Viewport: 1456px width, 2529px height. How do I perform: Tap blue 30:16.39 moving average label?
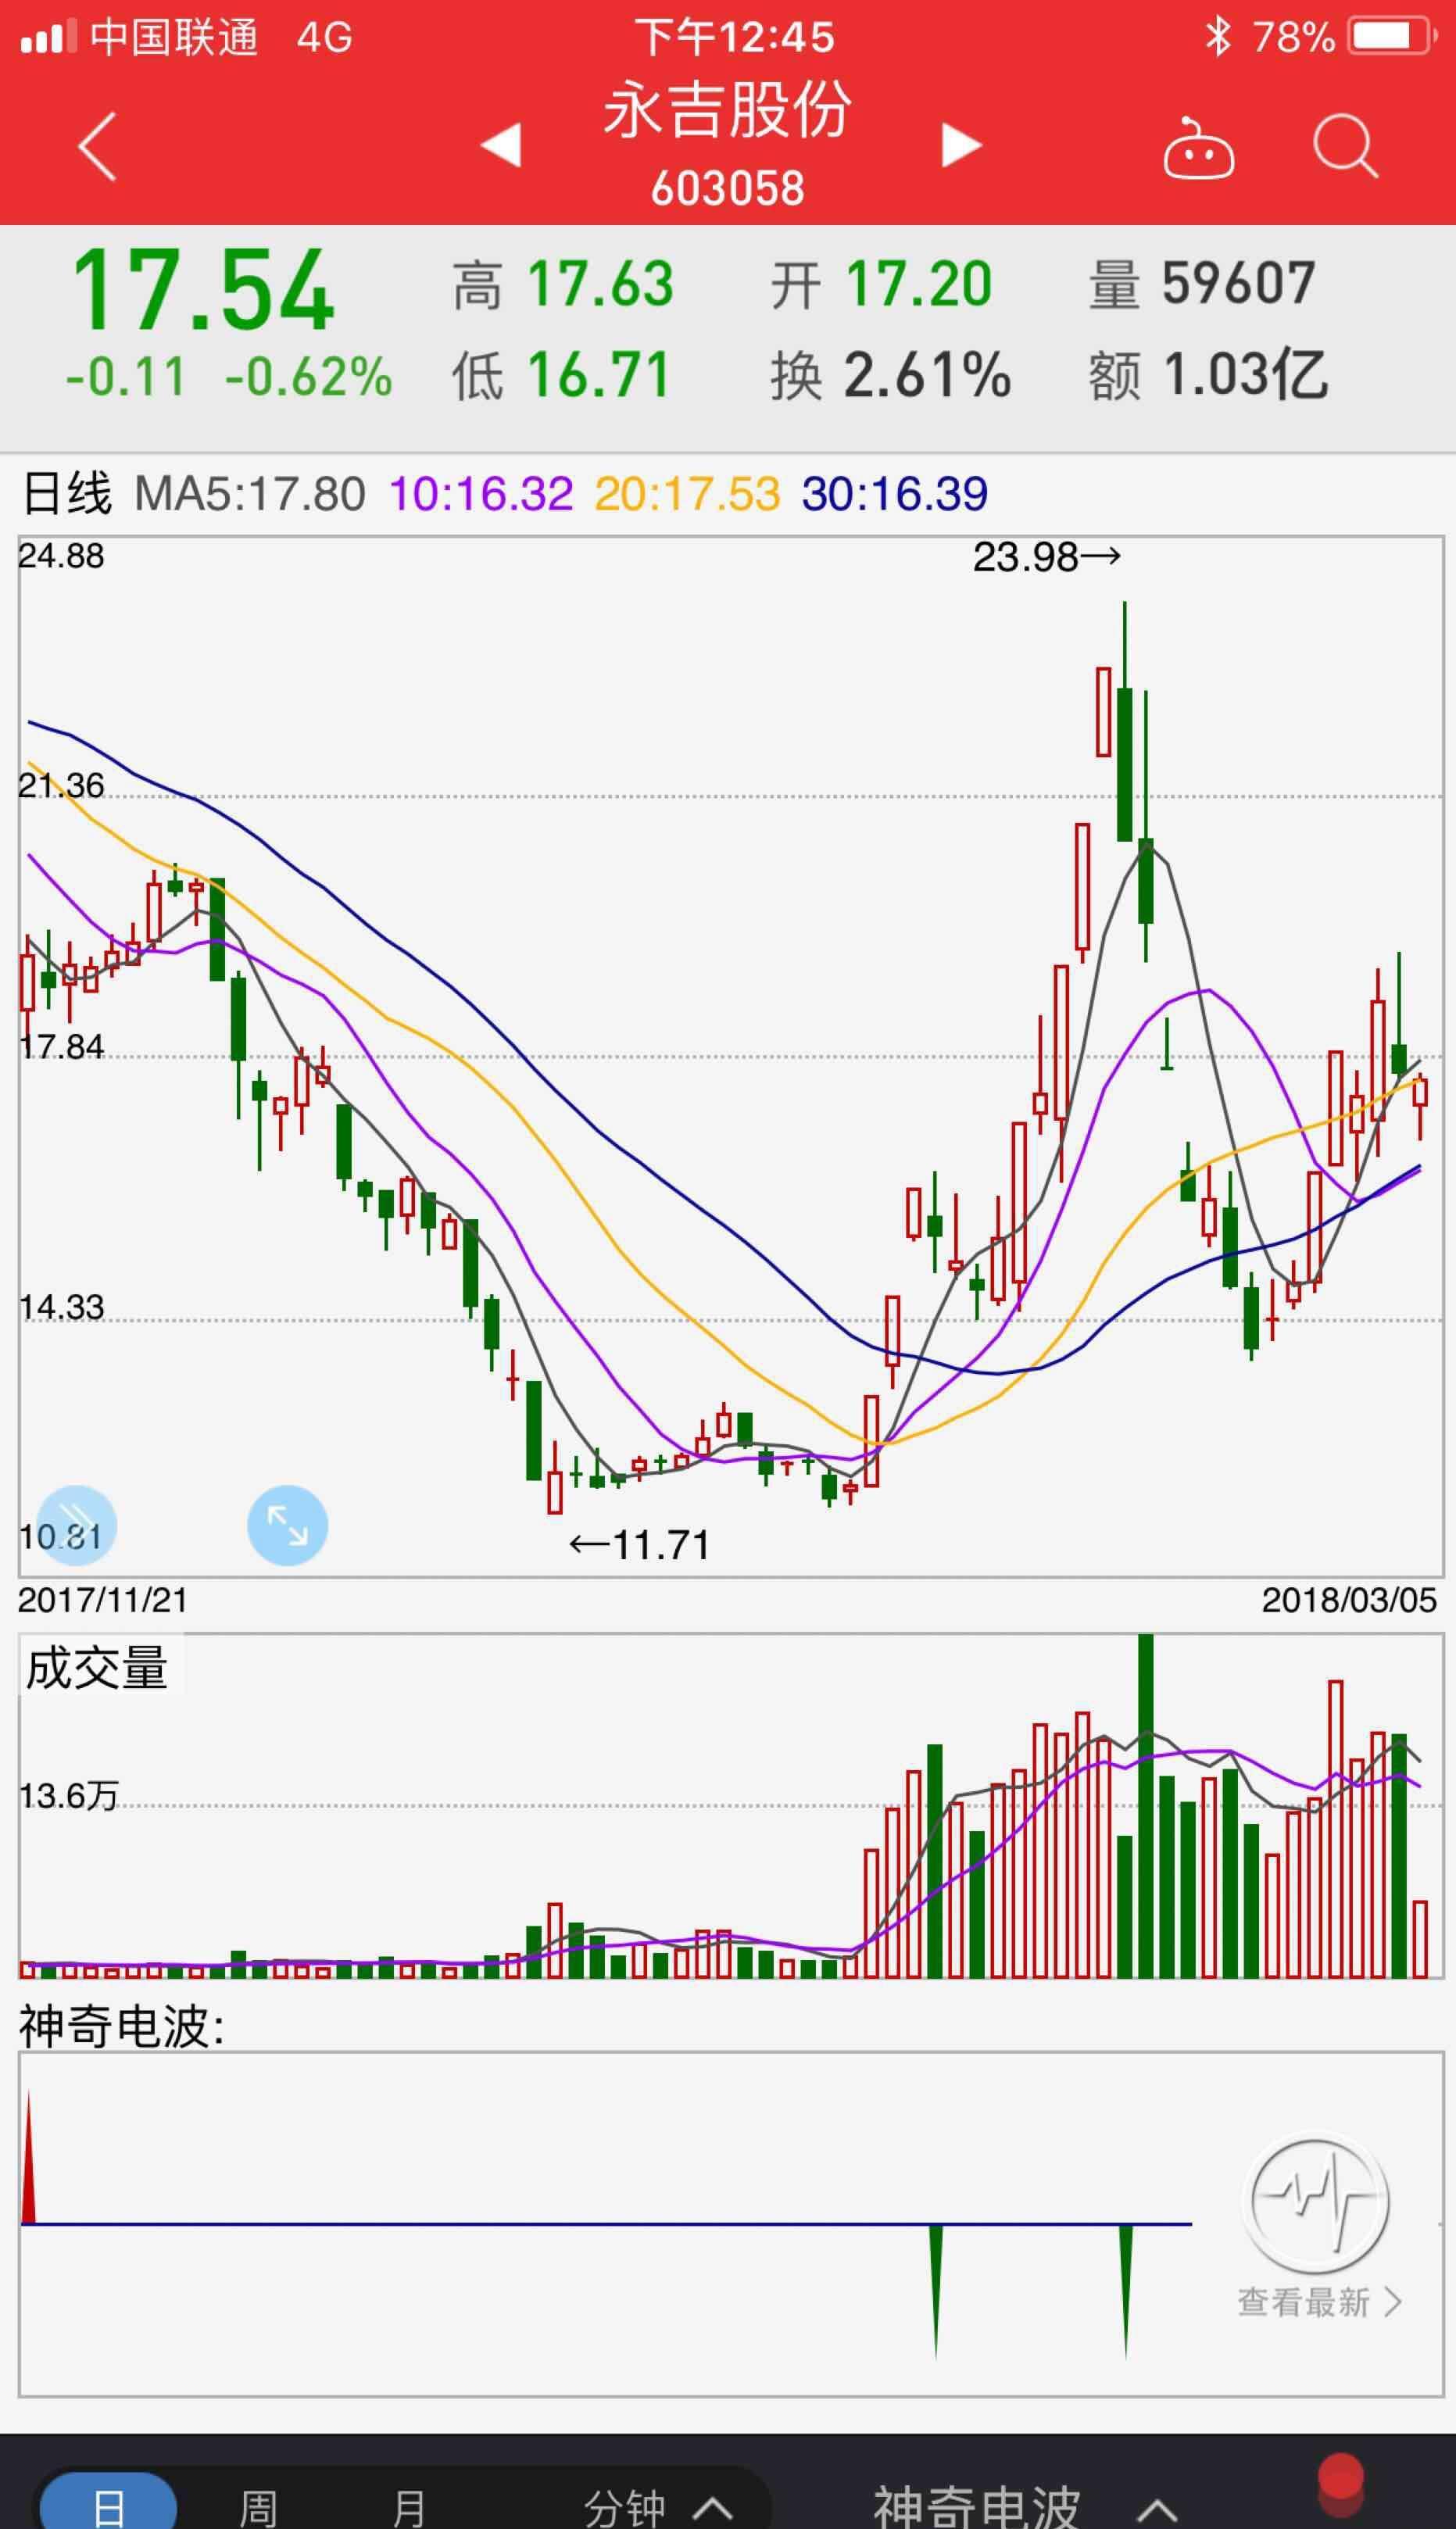point(895,494)
